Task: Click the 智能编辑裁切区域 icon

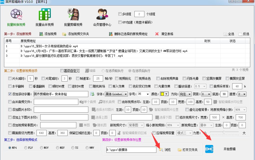Action: point(119,133)
